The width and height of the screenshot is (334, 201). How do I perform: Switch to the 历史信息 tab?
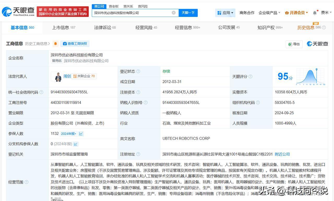coord(309,28)
